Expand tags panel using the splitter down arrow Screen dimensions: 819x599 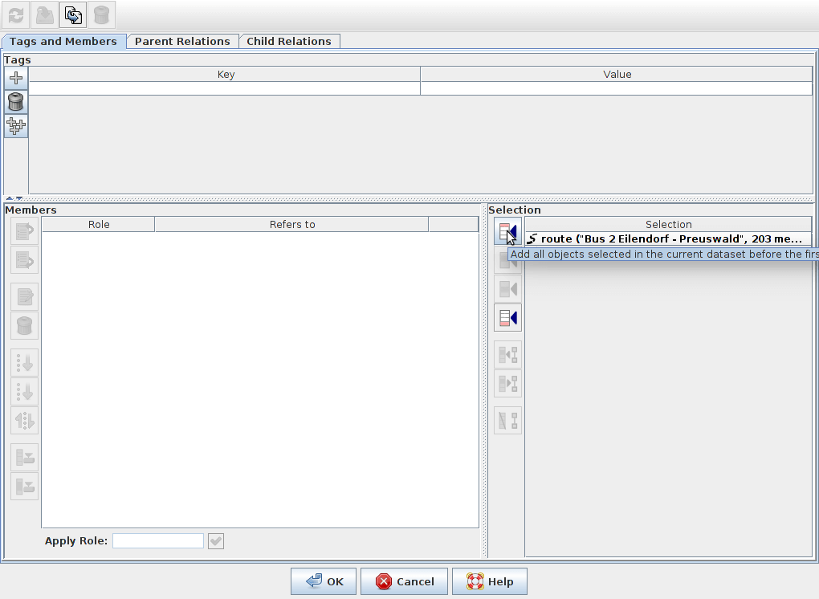pos(18,198)
